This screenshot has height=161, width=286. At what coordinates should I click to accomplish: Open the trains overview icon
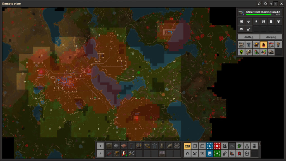[x=271, y=22]
